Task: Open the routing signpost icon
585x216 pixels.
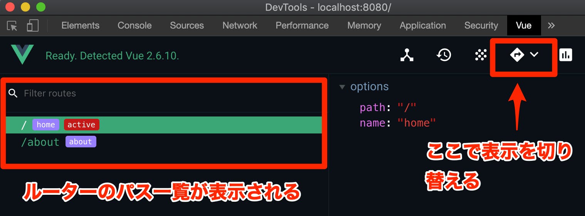Action: coord(517,55)
